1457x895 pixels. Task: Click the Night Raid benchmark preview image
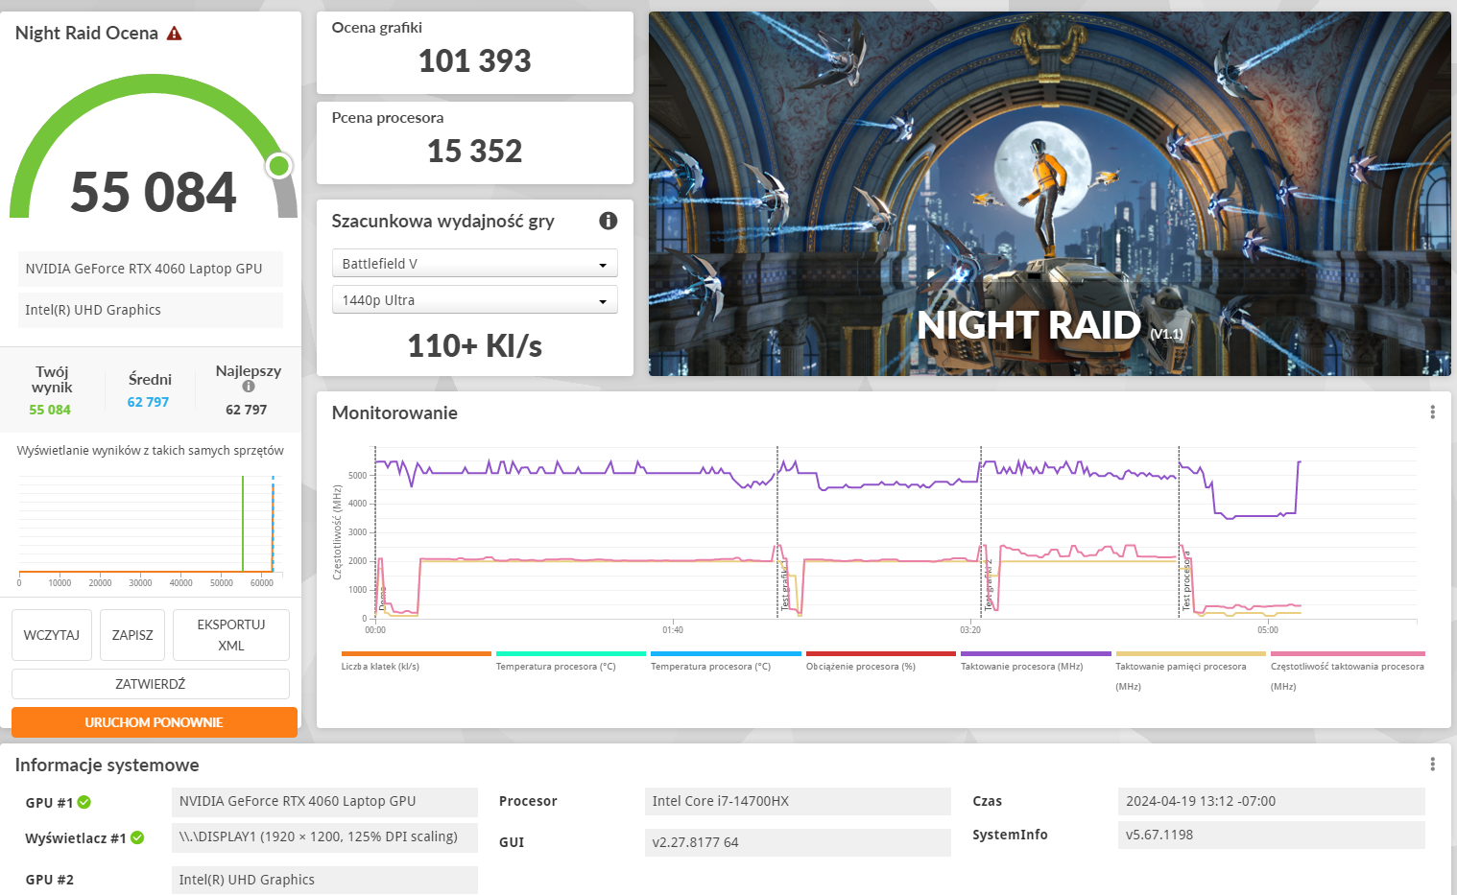tap(1049, 194)
